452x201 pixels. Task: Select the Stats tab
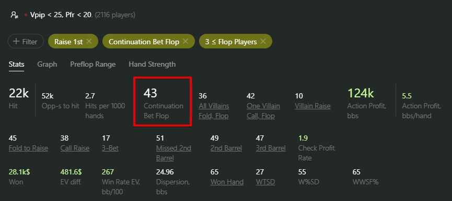pos(16,64)
